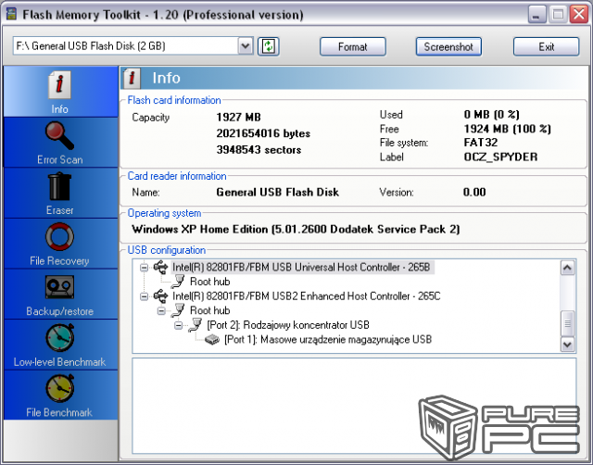This screenshot has width=593, height=465.
Task: Select Port 1 Masowe urządzenie magazynujące USB
Action: click(x=328, y=340)
